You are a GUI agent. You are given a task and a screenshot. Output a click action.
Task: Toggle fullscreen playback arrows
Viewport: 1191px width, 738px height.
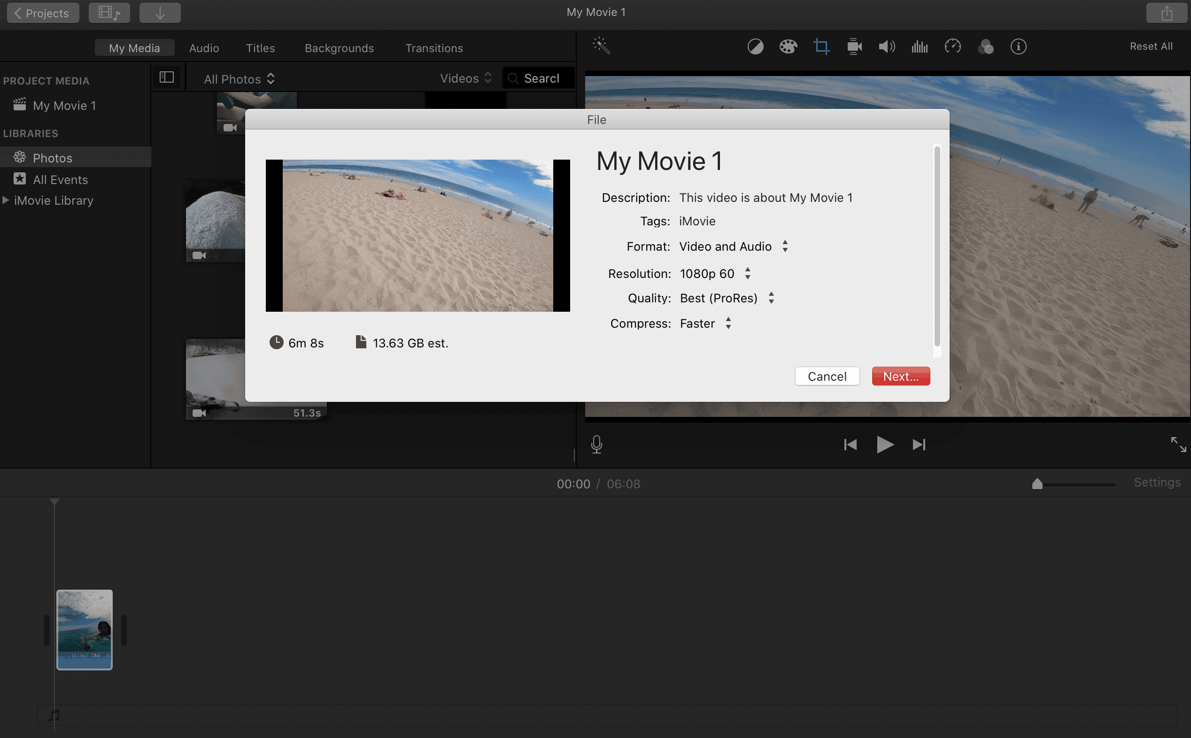coord(1178,444)
